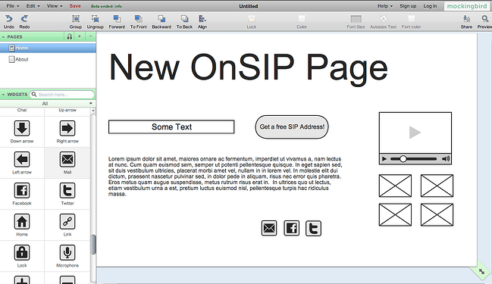Click the Some Text box on canvas
The width and height of the screenshot is (492, 284).
pyautogui.click(x=171, y=126)
